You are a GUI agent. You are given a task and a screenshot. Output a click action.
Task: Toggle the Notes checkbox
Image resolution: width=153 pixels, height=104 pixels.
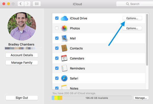tap(57, 88)
